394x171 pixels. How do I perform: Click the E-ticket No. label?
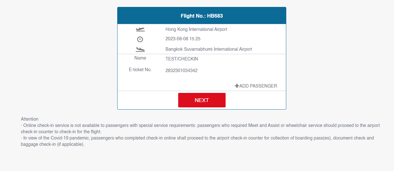pyautogui.click(x=140, y=70)
